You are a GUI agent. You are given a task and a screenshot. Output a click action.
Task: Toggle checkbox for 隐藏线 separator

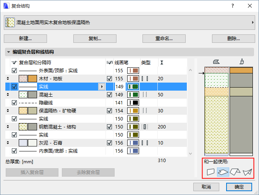[x=15, y=103]
